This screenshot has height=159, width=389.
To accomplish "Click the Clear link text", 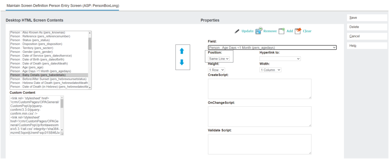I will point(307,31).
